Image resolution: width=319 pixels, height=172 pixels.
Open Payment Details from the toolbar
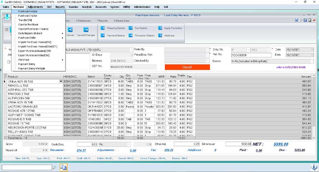103,36
